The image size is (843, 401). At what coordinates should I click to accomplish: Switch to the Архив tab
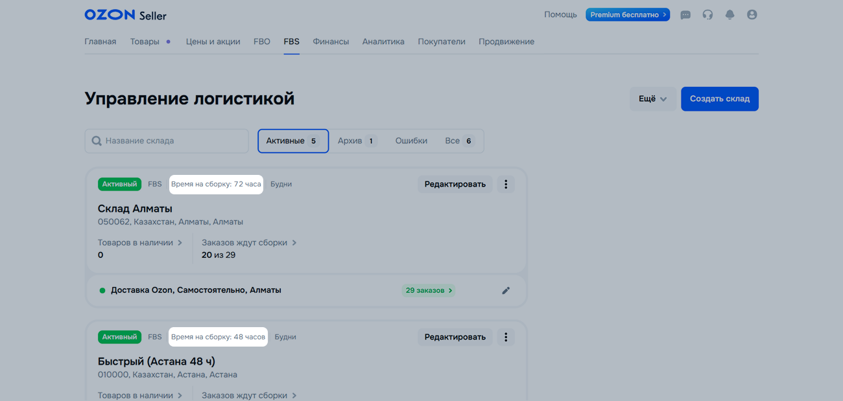pyautogui.click(x=357, y=141)
